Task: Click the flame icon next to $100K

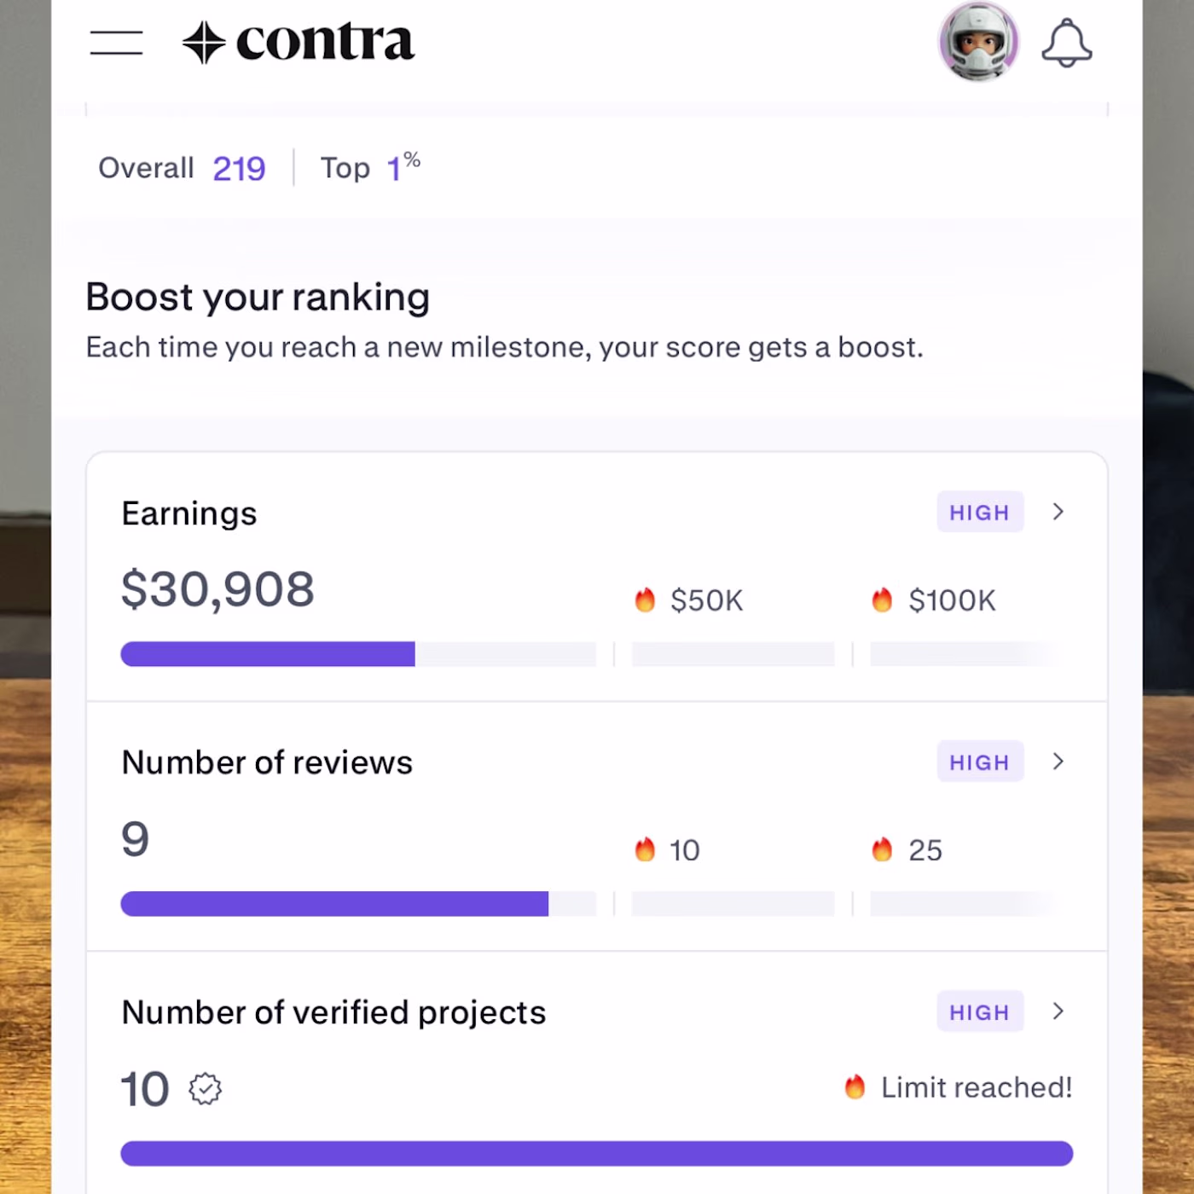Action: coord(882,600)
